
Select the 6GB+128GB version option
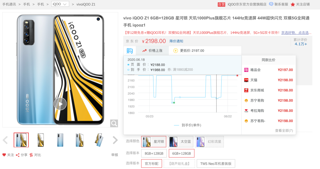point(181,153)
